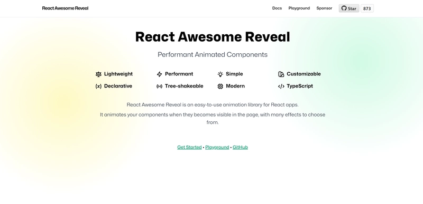Click the Get Started link
The width and height of the screenshot is (423, 204).
pyautogui.click(x=189, y=147)
